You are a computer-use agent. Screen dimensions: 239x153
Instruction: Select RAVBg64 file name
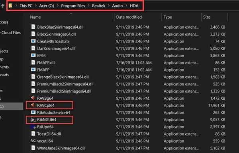pyautogui.click(x=45, y=98)
